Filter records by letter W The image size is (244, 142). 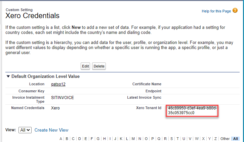197,139
